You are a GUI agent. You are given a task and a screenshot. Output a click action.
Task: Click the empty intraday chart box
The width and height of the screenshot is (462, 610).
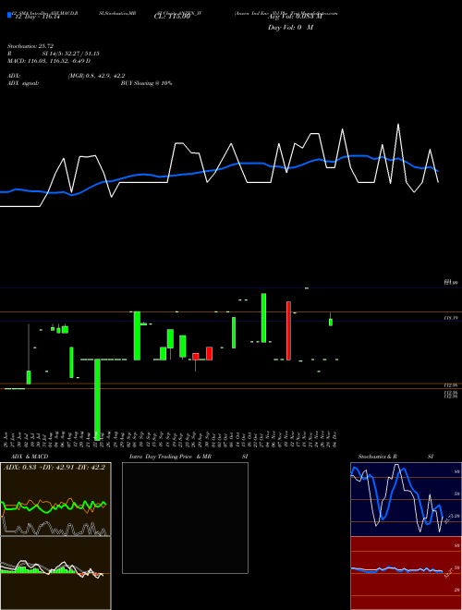pyautogui.click(x=185, y=518)
